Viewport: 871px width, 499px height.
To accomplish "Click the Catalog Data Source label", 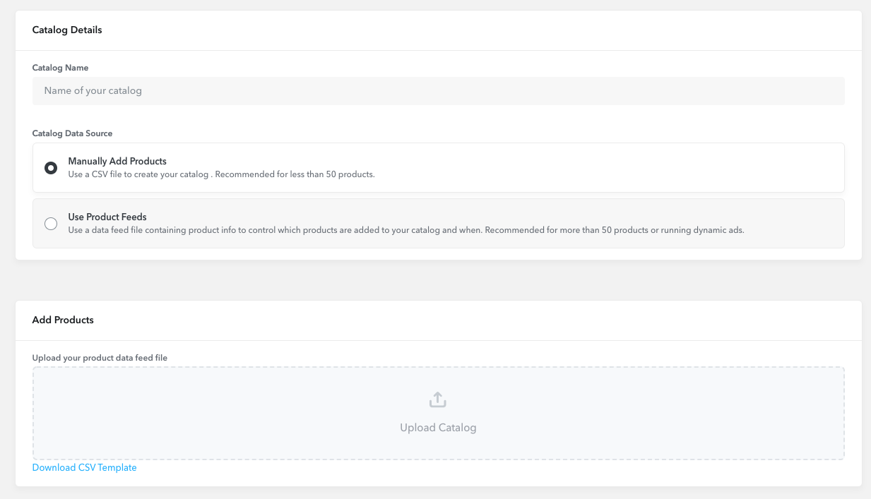I will tap(73, 133).
